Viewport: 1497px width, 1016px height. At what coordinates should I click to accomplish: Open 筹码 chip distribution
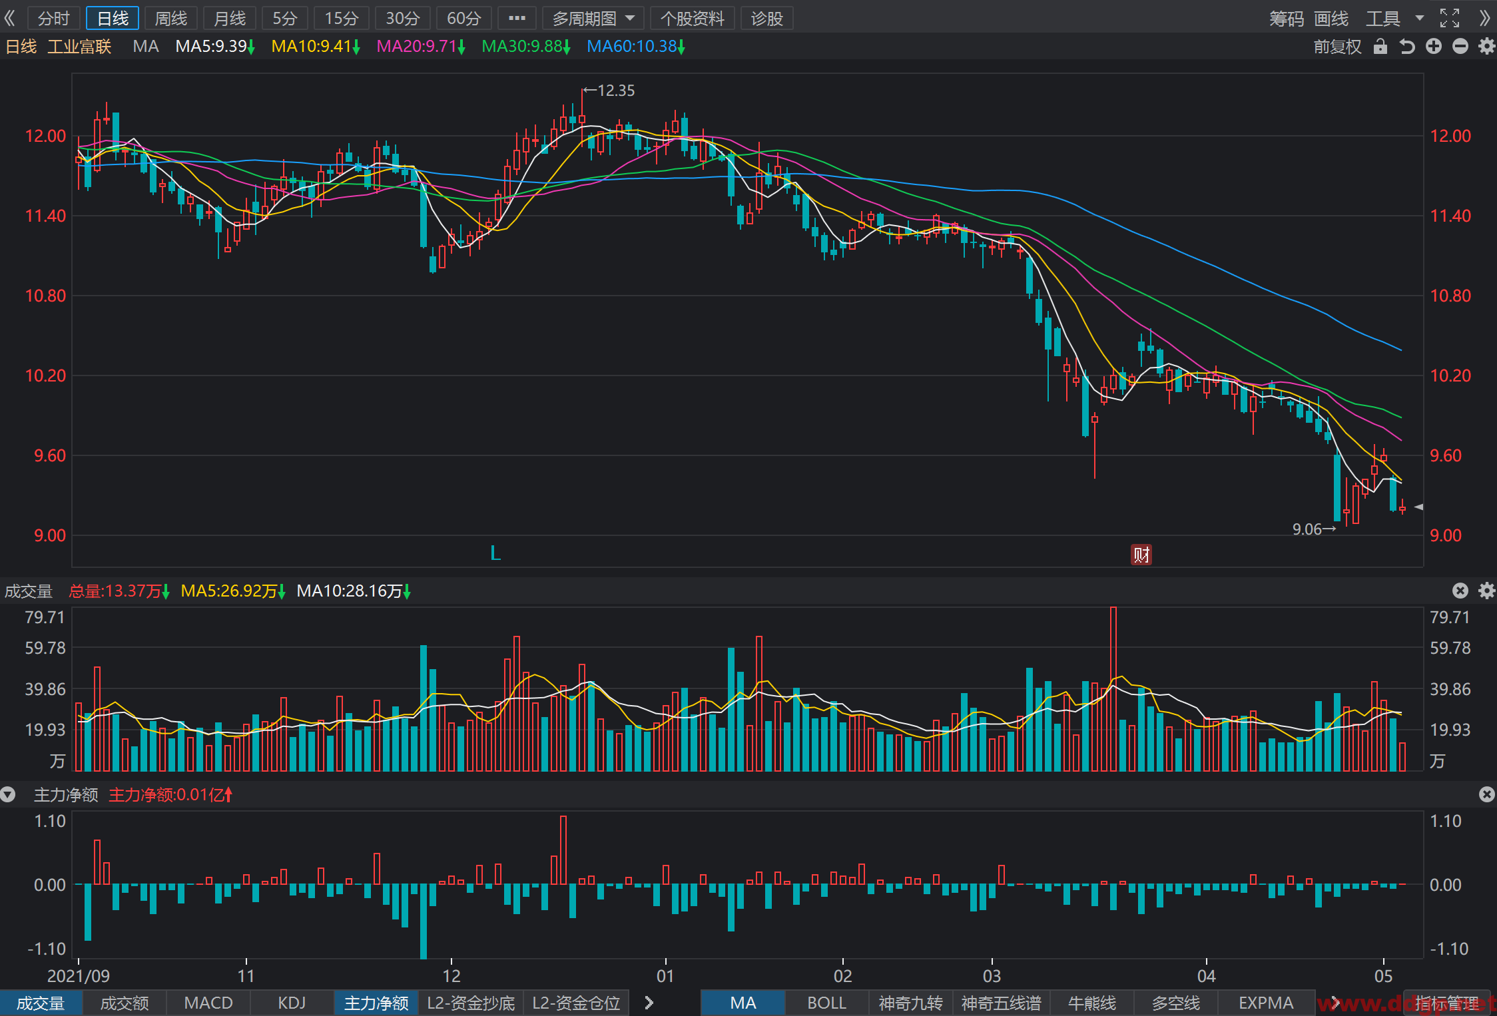[1286, 18]
